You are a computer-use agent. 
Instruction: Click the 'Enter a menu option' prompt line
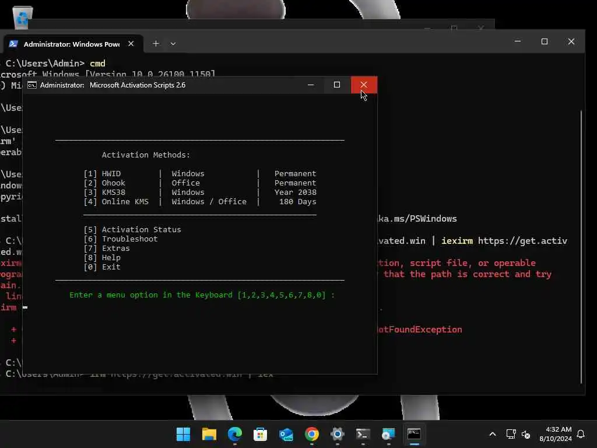[x=202, y=295]
